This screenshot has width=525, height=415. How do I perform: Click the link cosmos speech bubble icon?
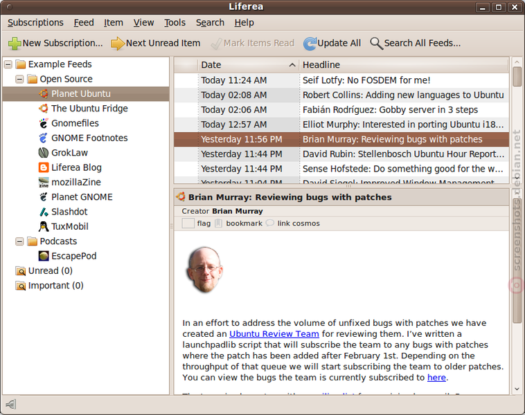coord(270,223)
